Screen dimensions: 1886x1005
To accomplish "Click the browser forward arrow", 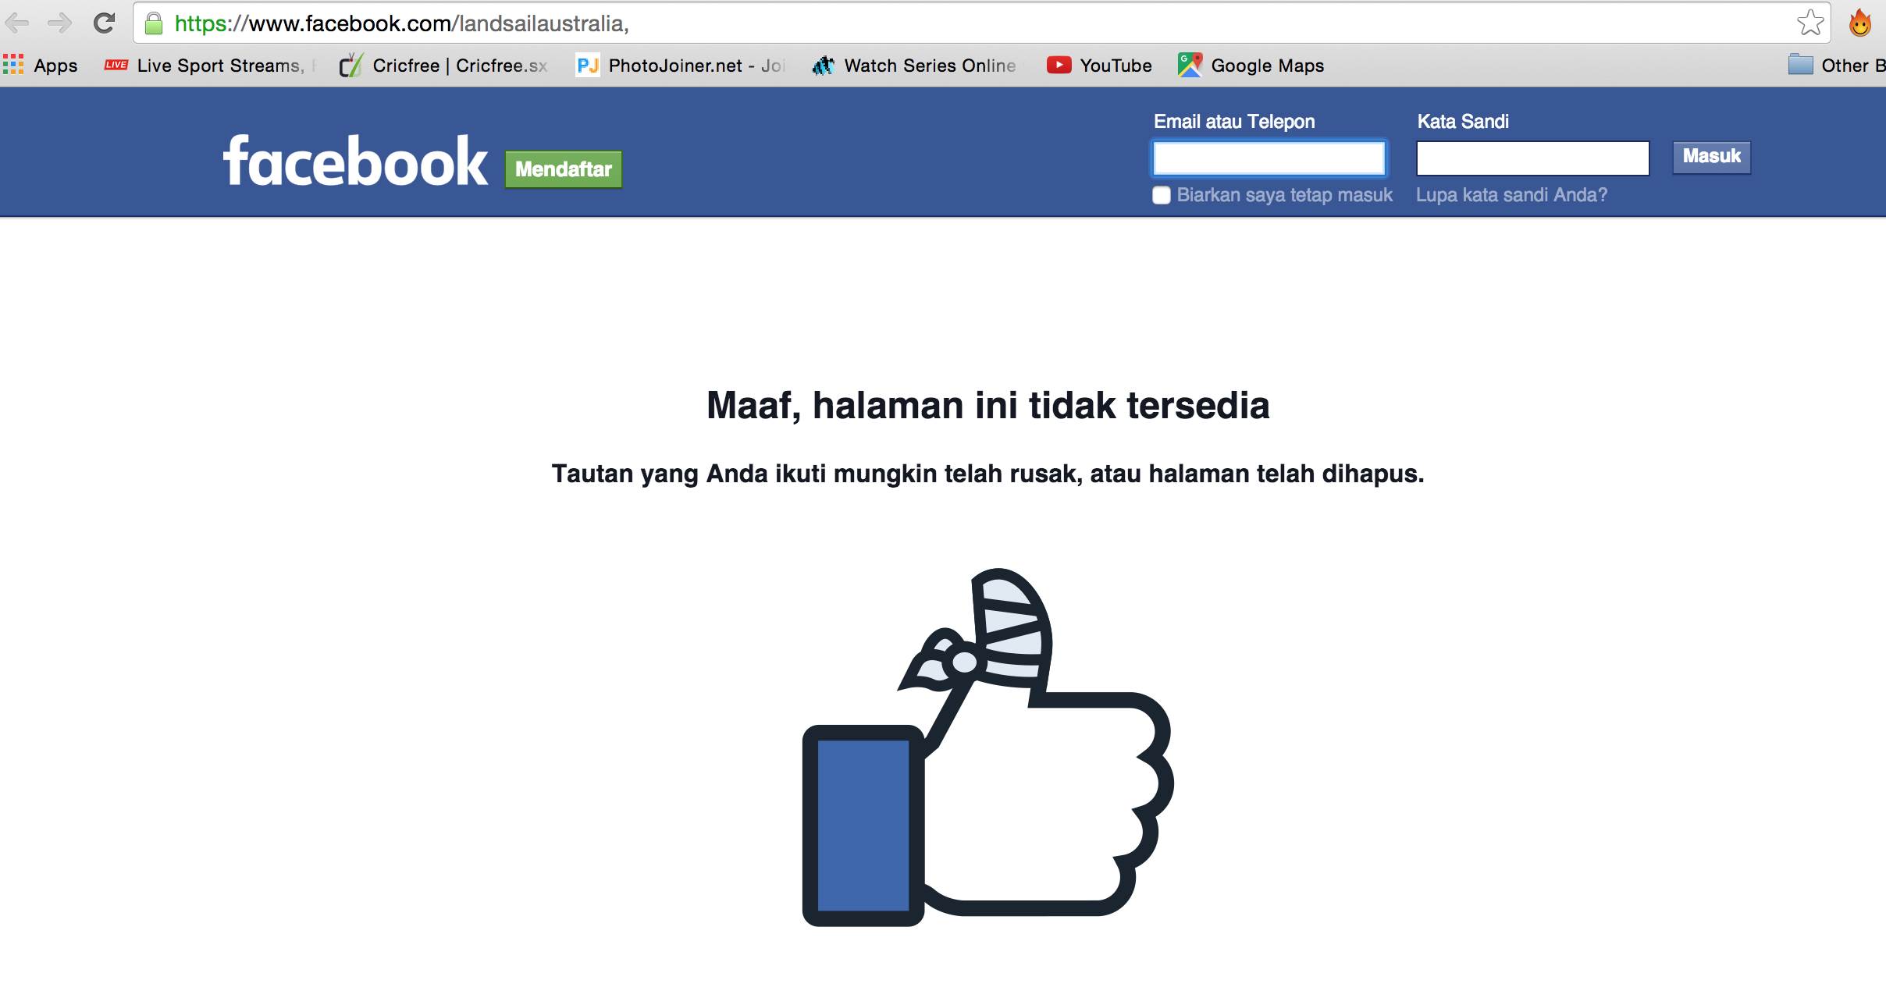I will (59, 23).
